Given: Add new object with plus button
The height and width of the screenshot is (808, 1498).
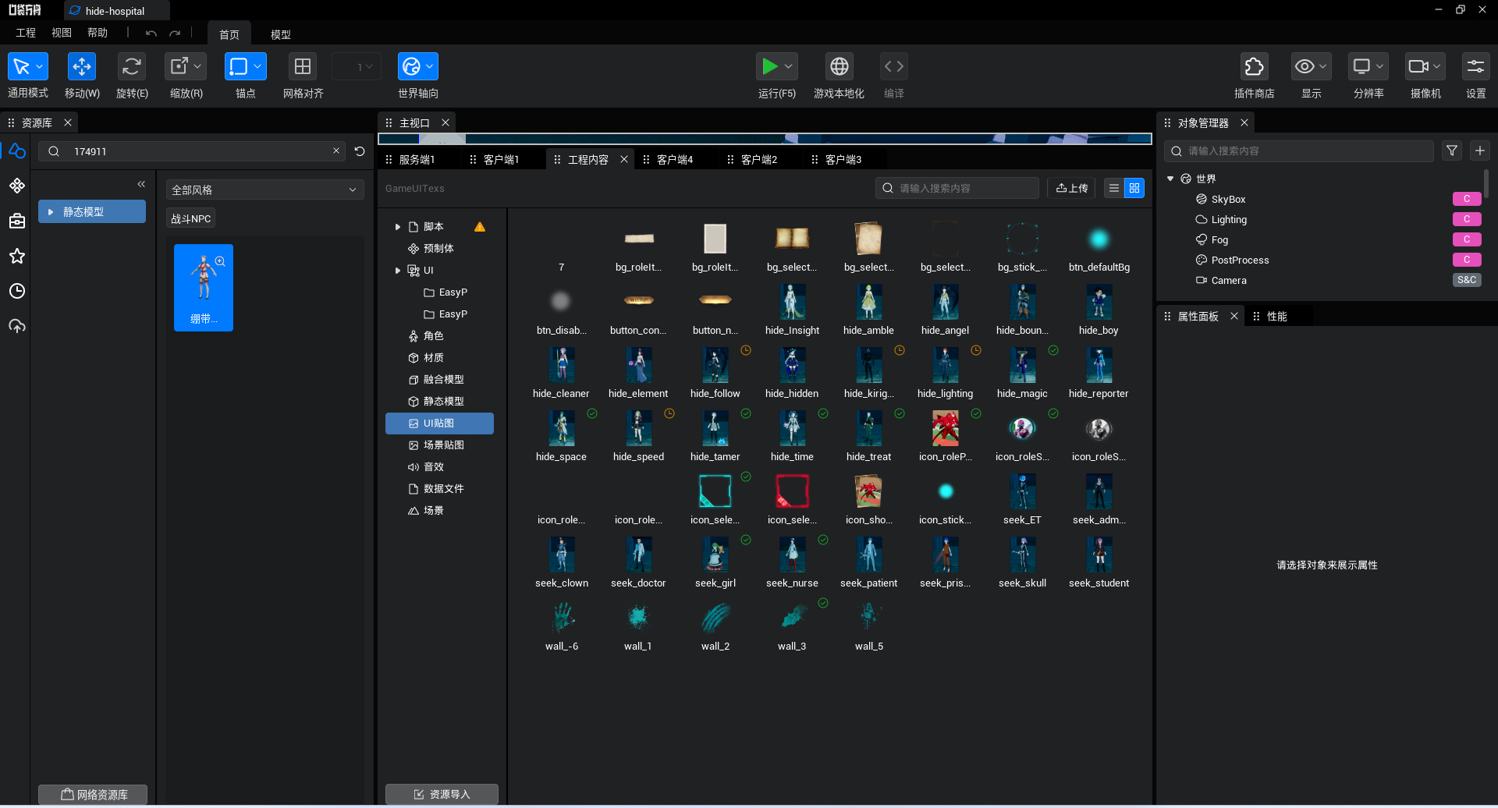Looking at the screenshot, I should [x=1480, y=151].
